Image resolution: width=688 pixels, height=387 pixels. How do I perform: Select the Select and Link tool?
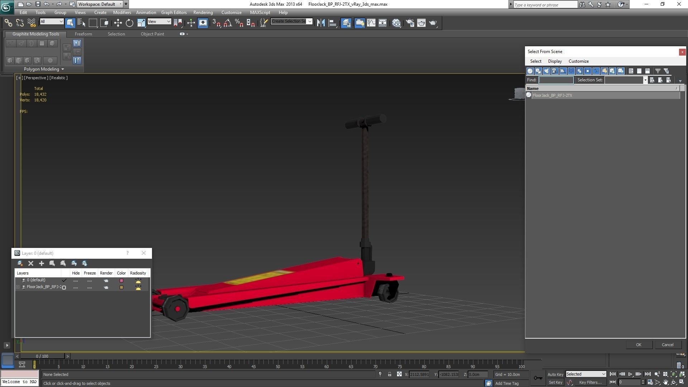click(x=8, y=23)
